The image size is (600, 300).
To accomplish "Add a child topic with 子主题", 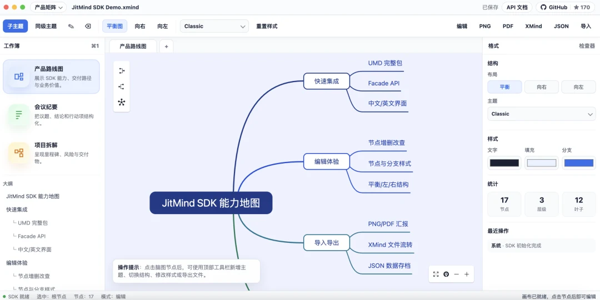I will [x=16, y=27].
